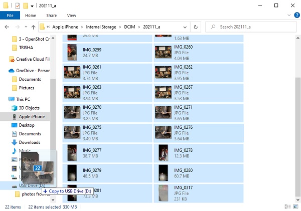The width and height of the screenshot is (301, 211).
Task: Click the file list scroll up arrow
Action: [297, 38]
